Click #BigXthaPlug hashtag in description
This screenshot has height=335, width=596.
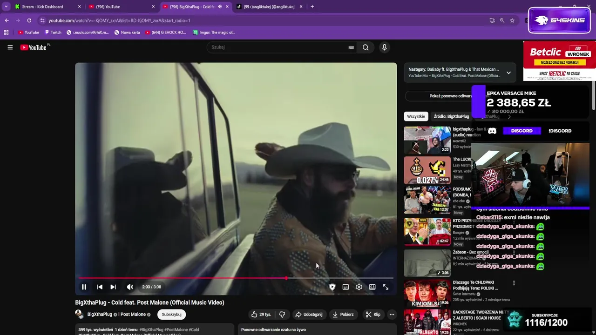tap(151, 330)
